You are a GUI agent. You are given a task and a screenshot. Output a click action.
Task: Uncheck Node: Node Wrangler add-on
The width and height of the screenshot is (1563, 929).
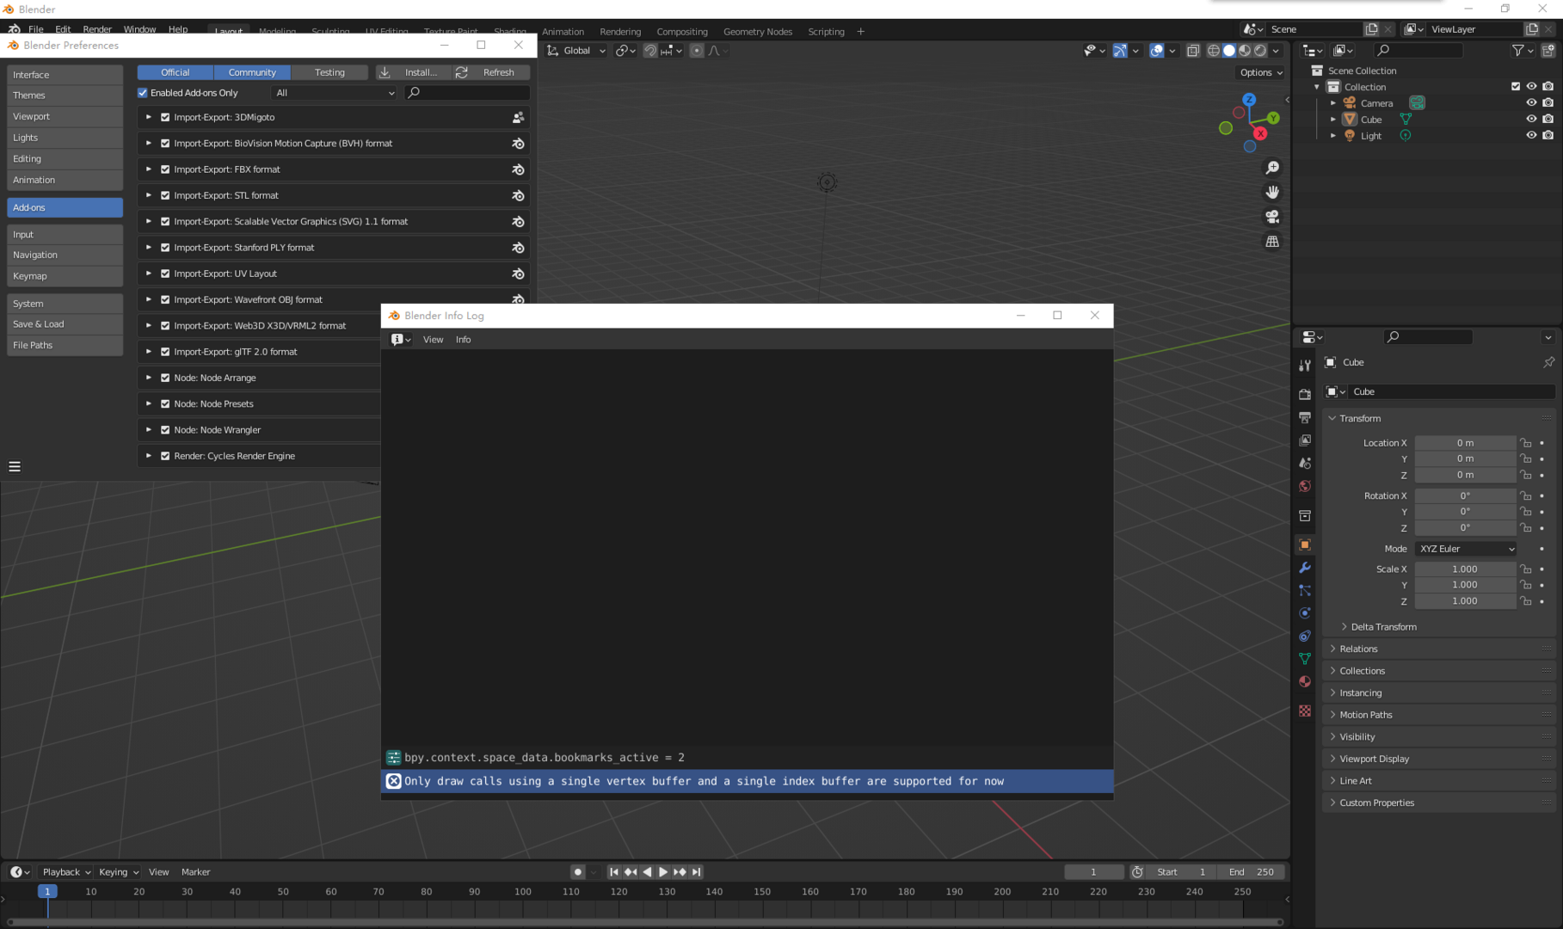[x=165, y=430]
